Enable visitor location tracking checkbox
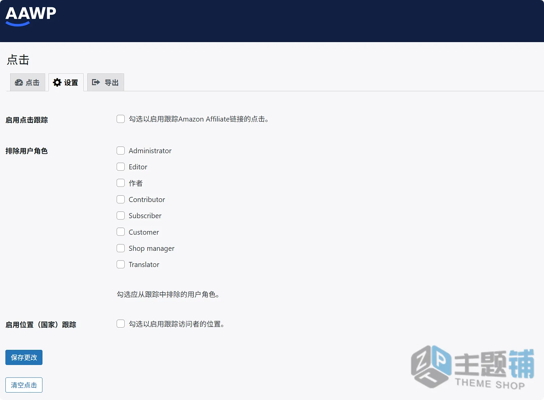 point(121,324)
